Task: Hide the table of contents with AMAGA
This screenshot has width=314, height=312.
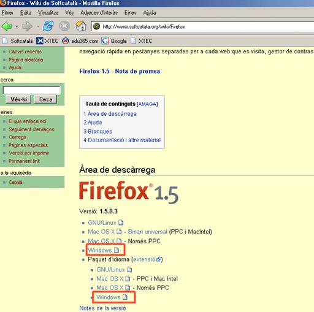Action: coord(147,104)
